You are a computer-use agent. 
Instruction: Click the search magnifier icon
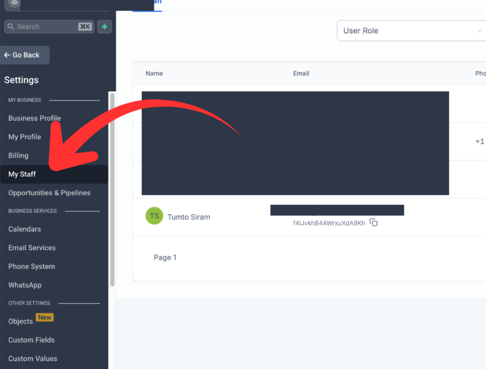click(x=11, y=26)
